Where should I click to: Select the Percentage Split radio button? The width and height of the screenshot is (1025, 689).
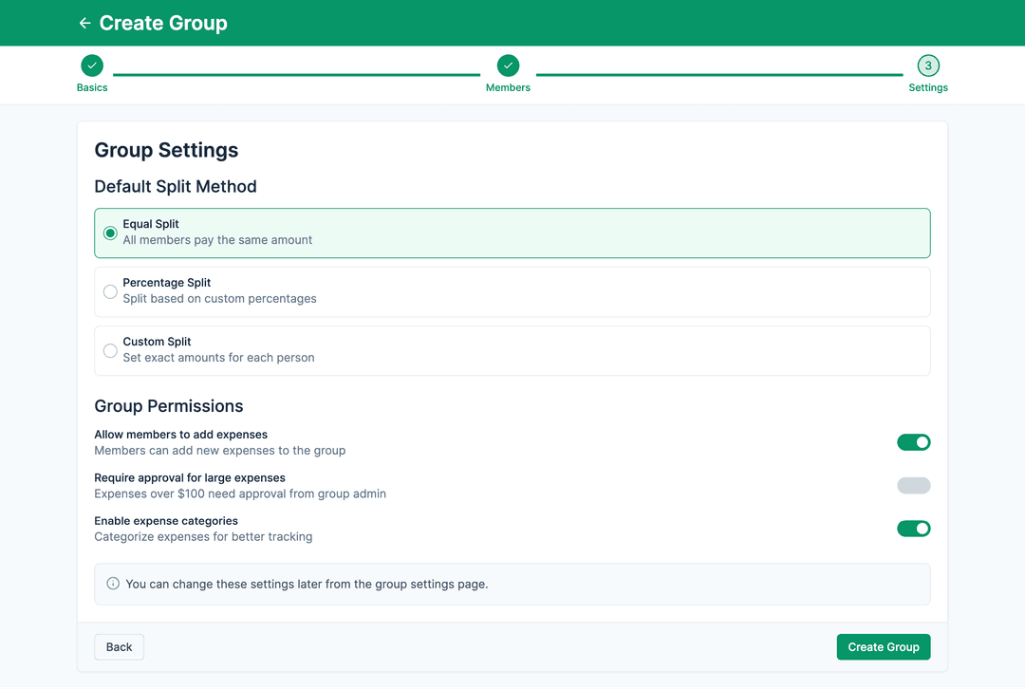coord(110,291)
